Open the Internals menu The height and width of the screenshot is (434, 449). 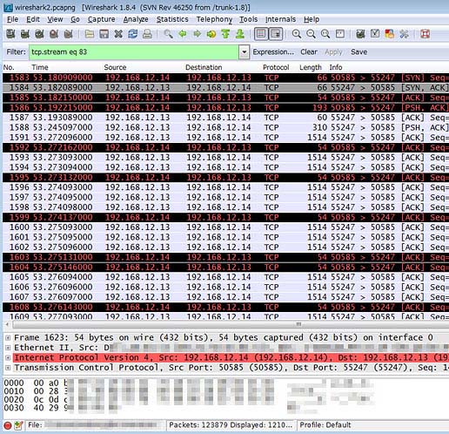[280, 19]
